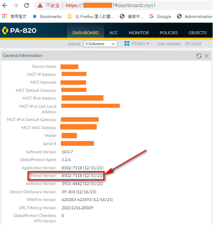The width and height of the screenshot is (213, 225).
Task: Click URL Filtering Version value 20211216.20029
Action: 77,208
